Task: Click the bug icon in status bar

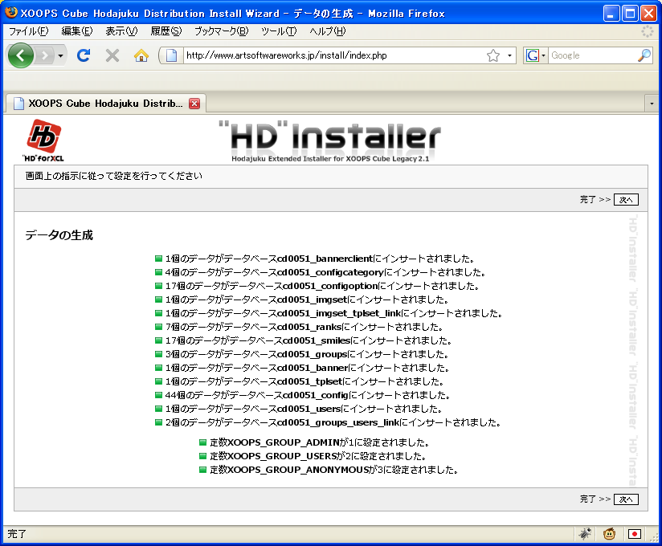Action: [x=586, y=533]
